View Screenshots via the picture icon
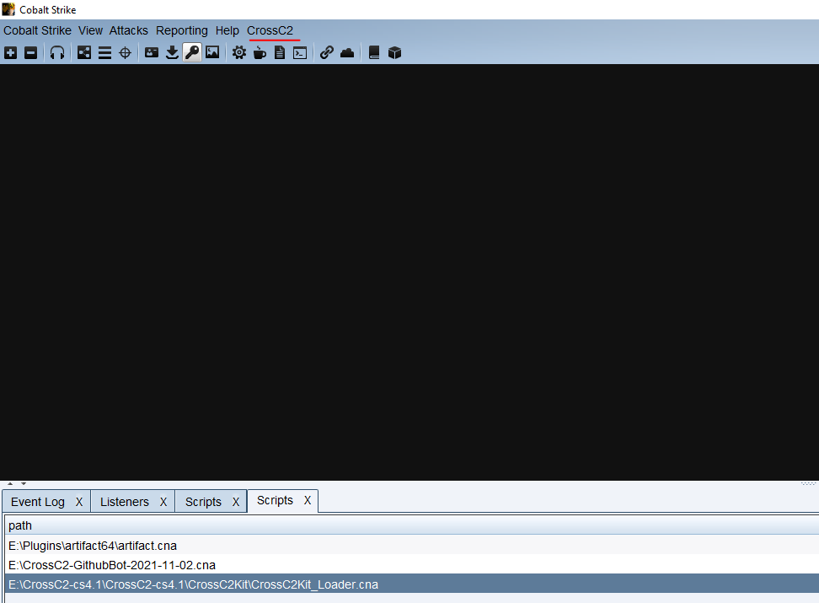 (x=212, y=52)
